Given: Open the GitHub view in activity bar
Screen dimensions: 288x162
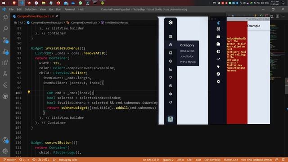Looking at the screenshot, I should click(x=5, y=96).
